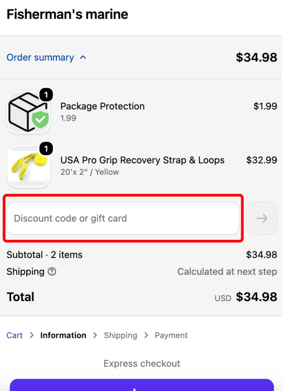Click quantity badge on Package Protection
The image size is (282, 391).
(46, 95)
